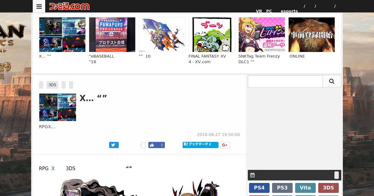The width and height of the screenshot is (374, 196).
Task: Open the dragon tattoo pre-registration thumbnail
Action: pos(312,35)
